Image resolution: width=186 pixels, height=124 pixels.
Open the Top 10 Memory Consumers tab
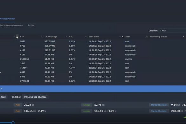pos(11,25)
